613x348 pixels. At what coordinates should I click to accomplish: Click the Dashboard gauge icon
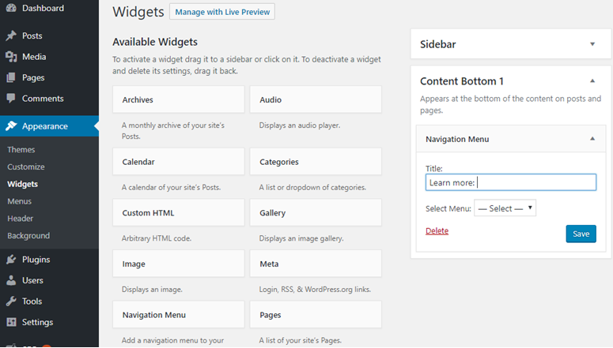click(x=11, y=7)
